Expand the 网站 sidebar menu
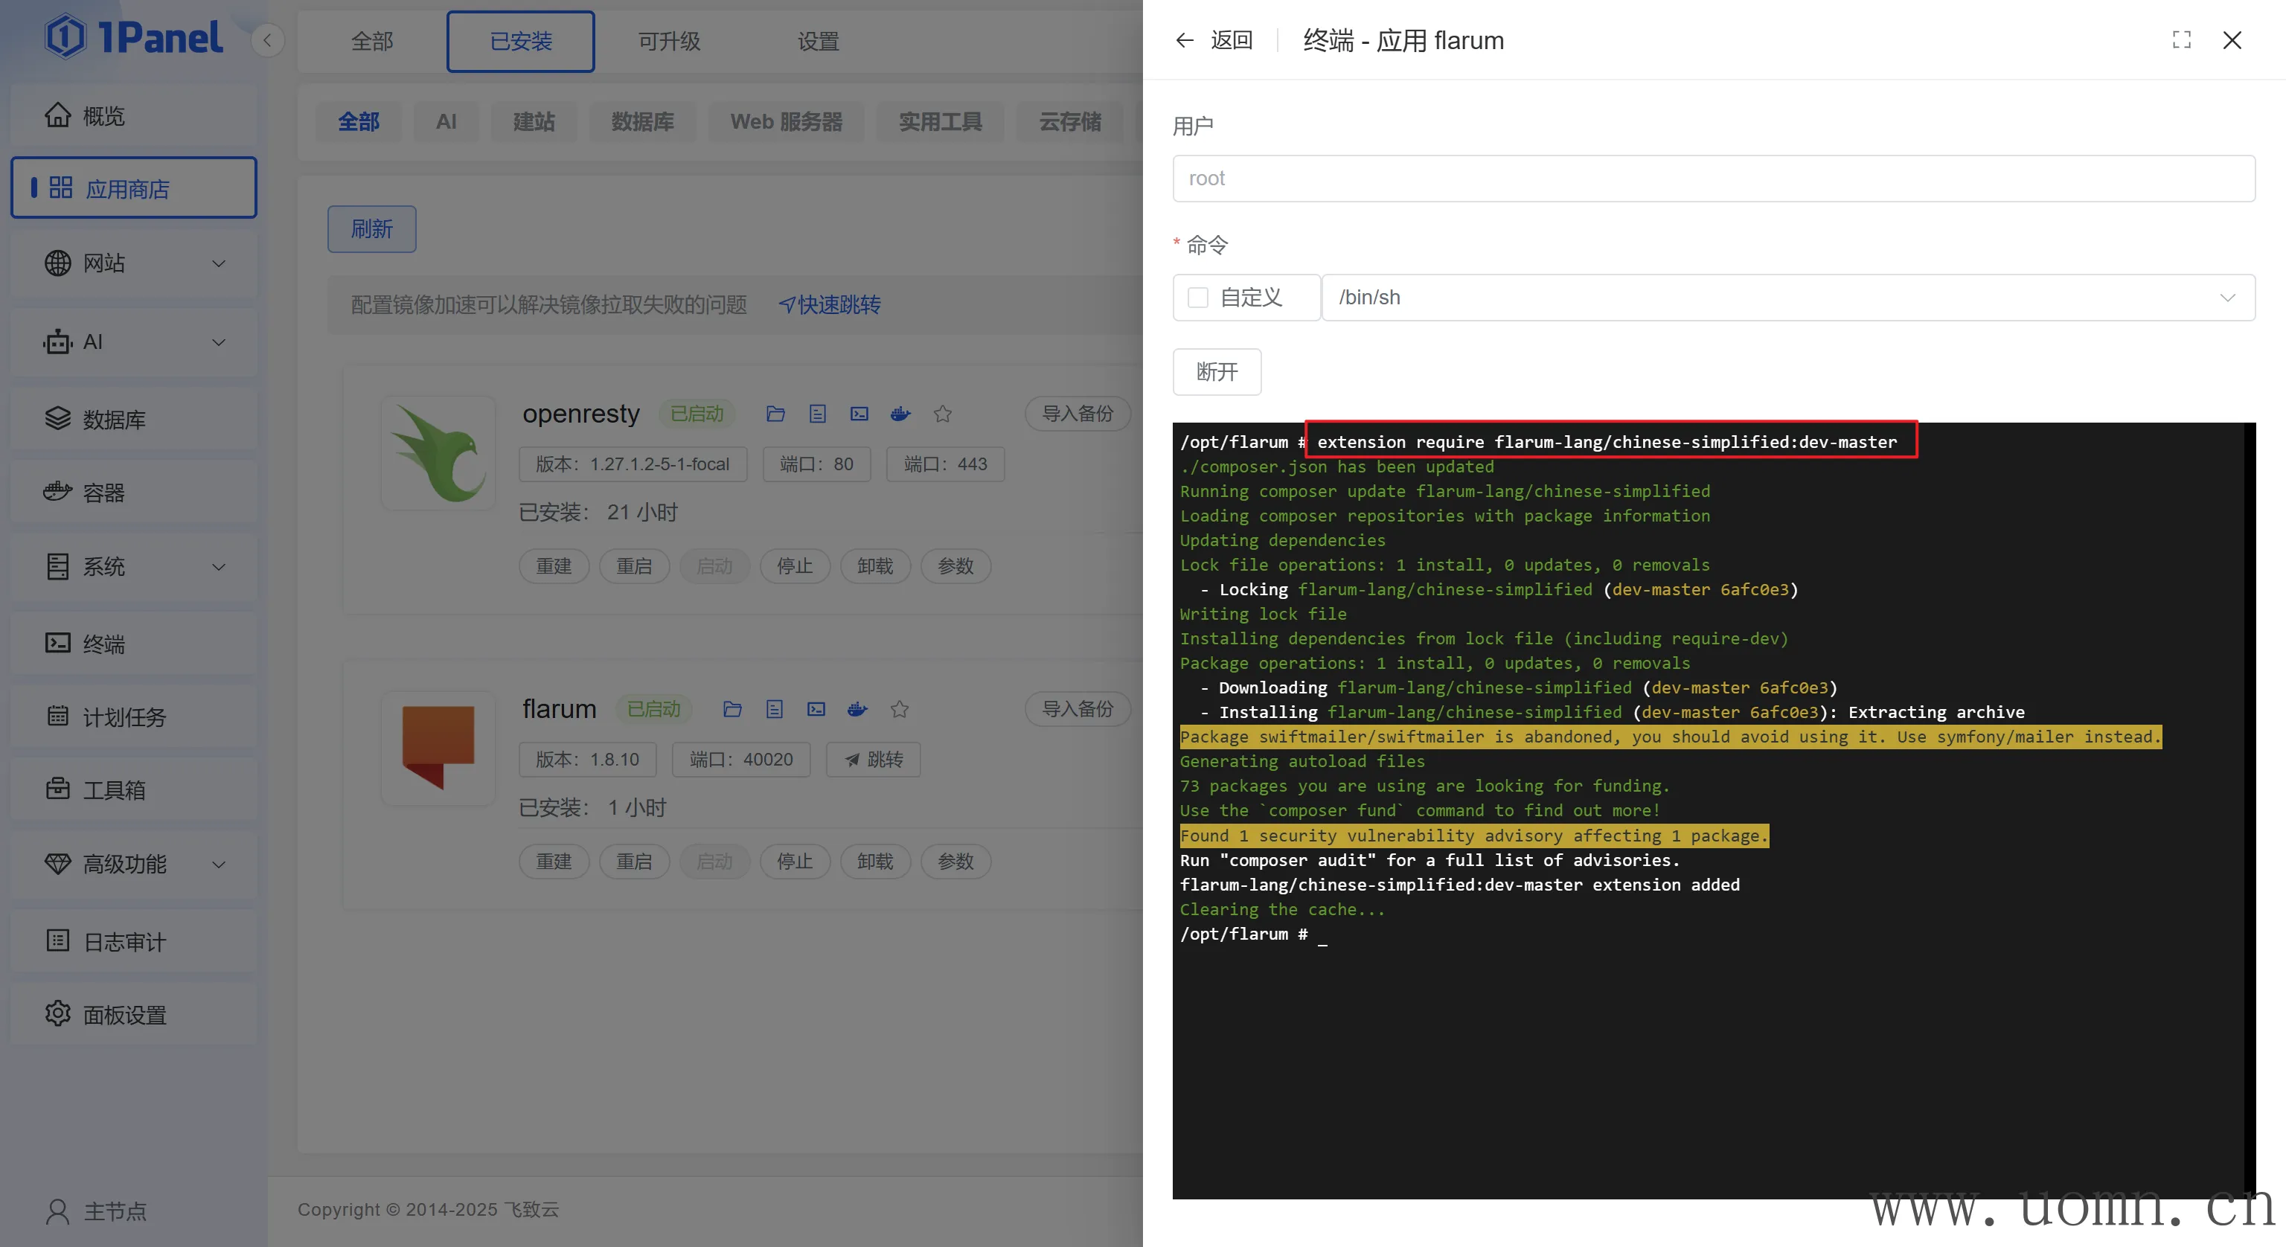 click(x=133, y=263)
